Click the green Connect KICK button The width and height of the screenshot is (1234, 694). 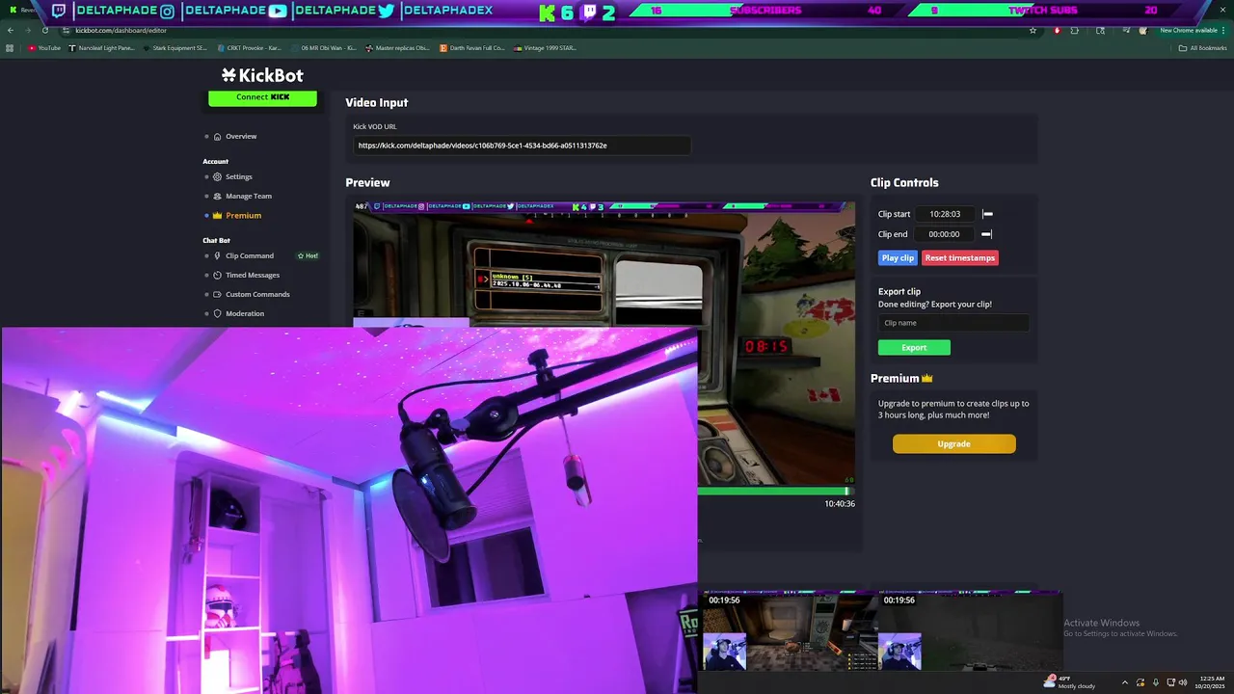click(x=262, y=97)
